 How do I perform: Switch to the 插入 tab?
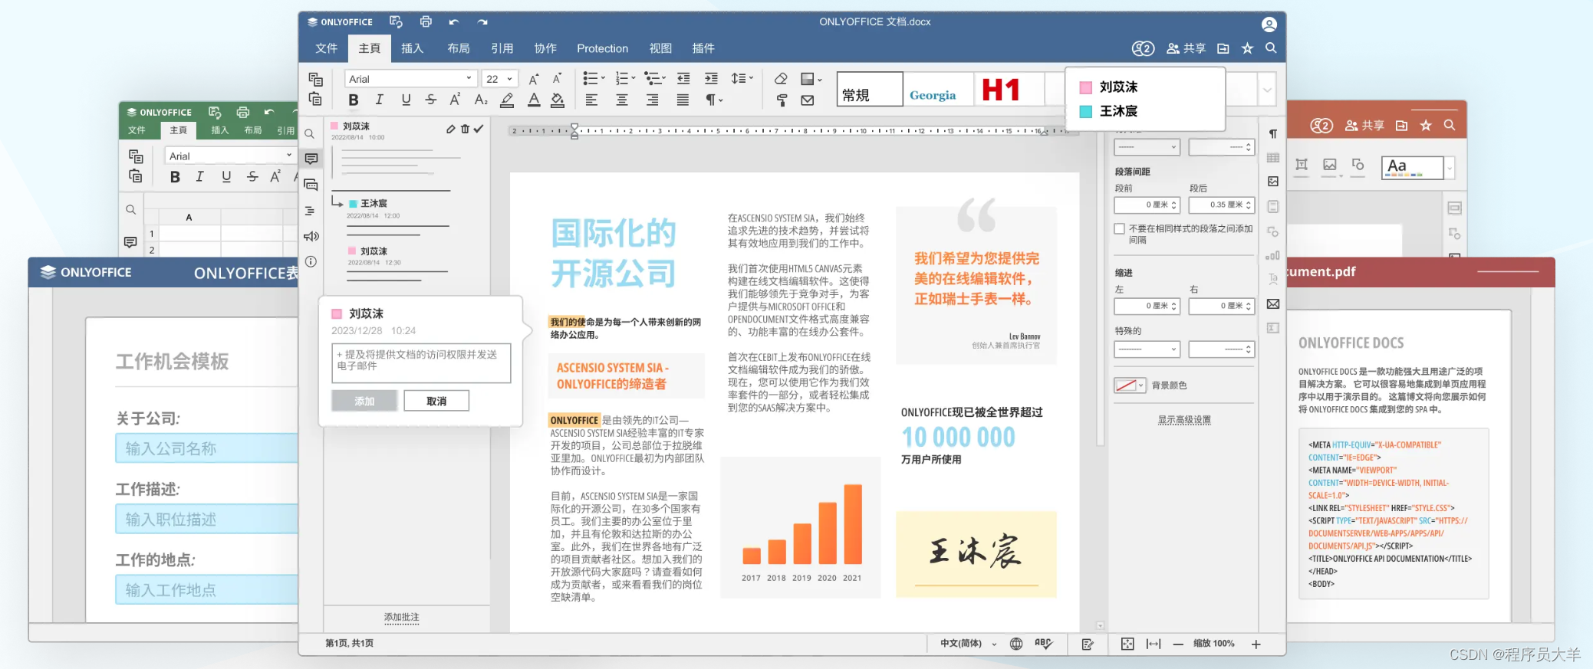[x=412, y=48]
